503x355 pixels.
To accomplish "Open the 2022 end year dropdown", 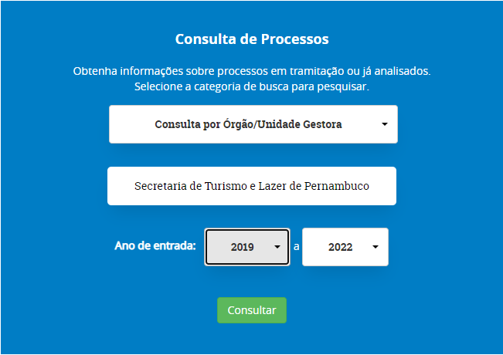I will click(x=345, y=247).
